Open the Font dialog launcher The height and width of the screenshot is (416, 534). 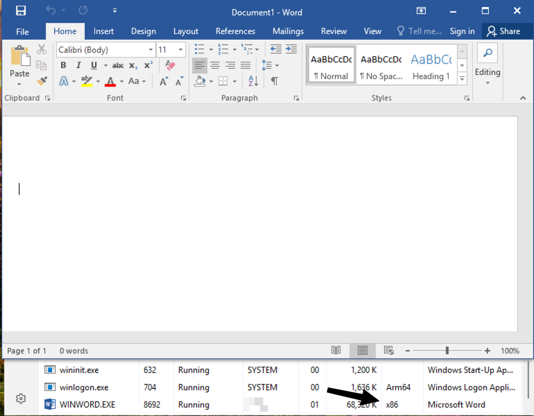tap(183, 98)
